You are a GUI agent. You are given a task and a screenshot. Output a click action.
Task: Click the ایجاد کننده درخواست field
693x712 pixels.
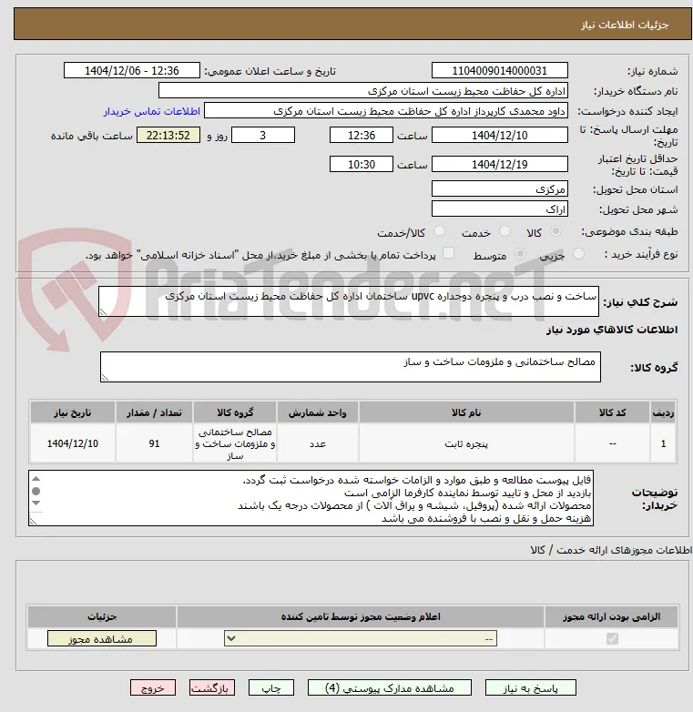(386, 111)
